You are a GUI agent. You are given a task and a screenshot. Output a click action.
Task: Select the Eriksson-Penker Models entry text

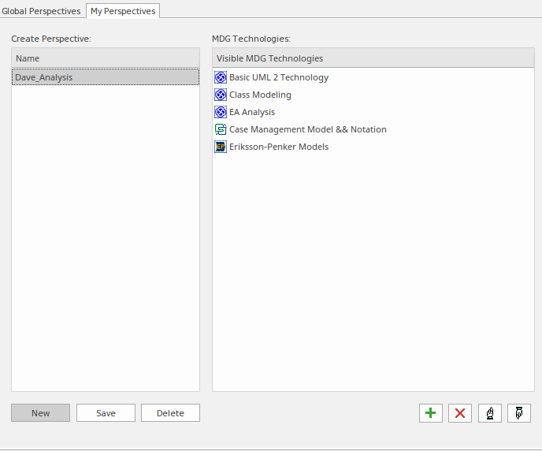coord(279,147)
